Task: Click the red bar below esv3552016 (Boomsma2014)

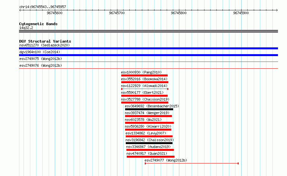Action: (x=144, y=82)
